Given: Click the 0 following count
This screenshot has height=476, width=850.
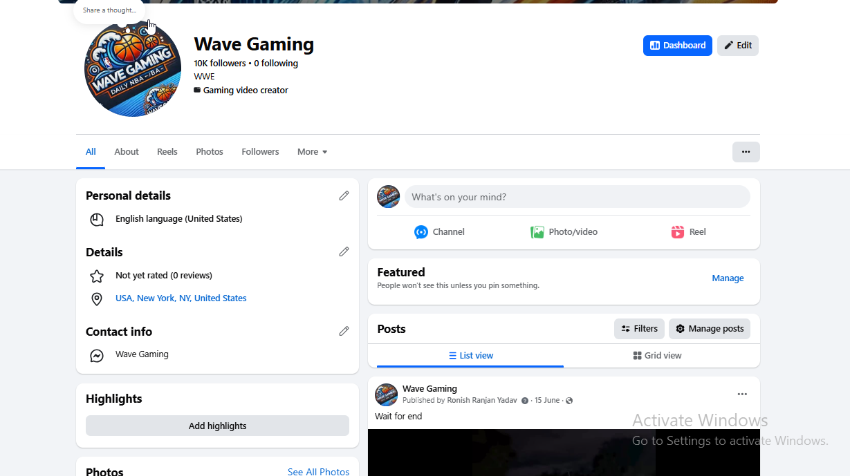Looking at the screenshot, I should tap(276, 64).
